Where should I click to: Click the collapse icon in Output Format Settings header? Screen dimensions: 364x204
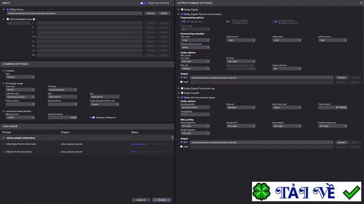[361, 3]
